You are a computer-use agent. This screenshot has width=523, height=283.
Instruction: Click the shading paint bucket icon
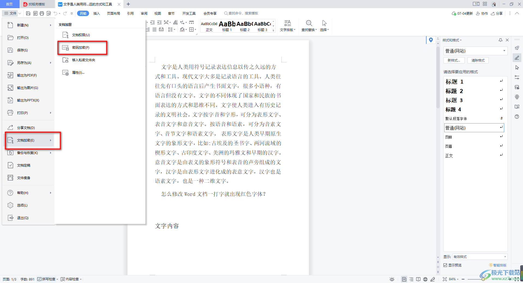click(182, 29)
